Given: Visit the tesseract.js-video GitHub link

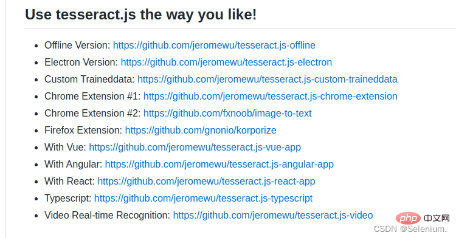Looking at the screenshot, I should click(x=273, y=215).
